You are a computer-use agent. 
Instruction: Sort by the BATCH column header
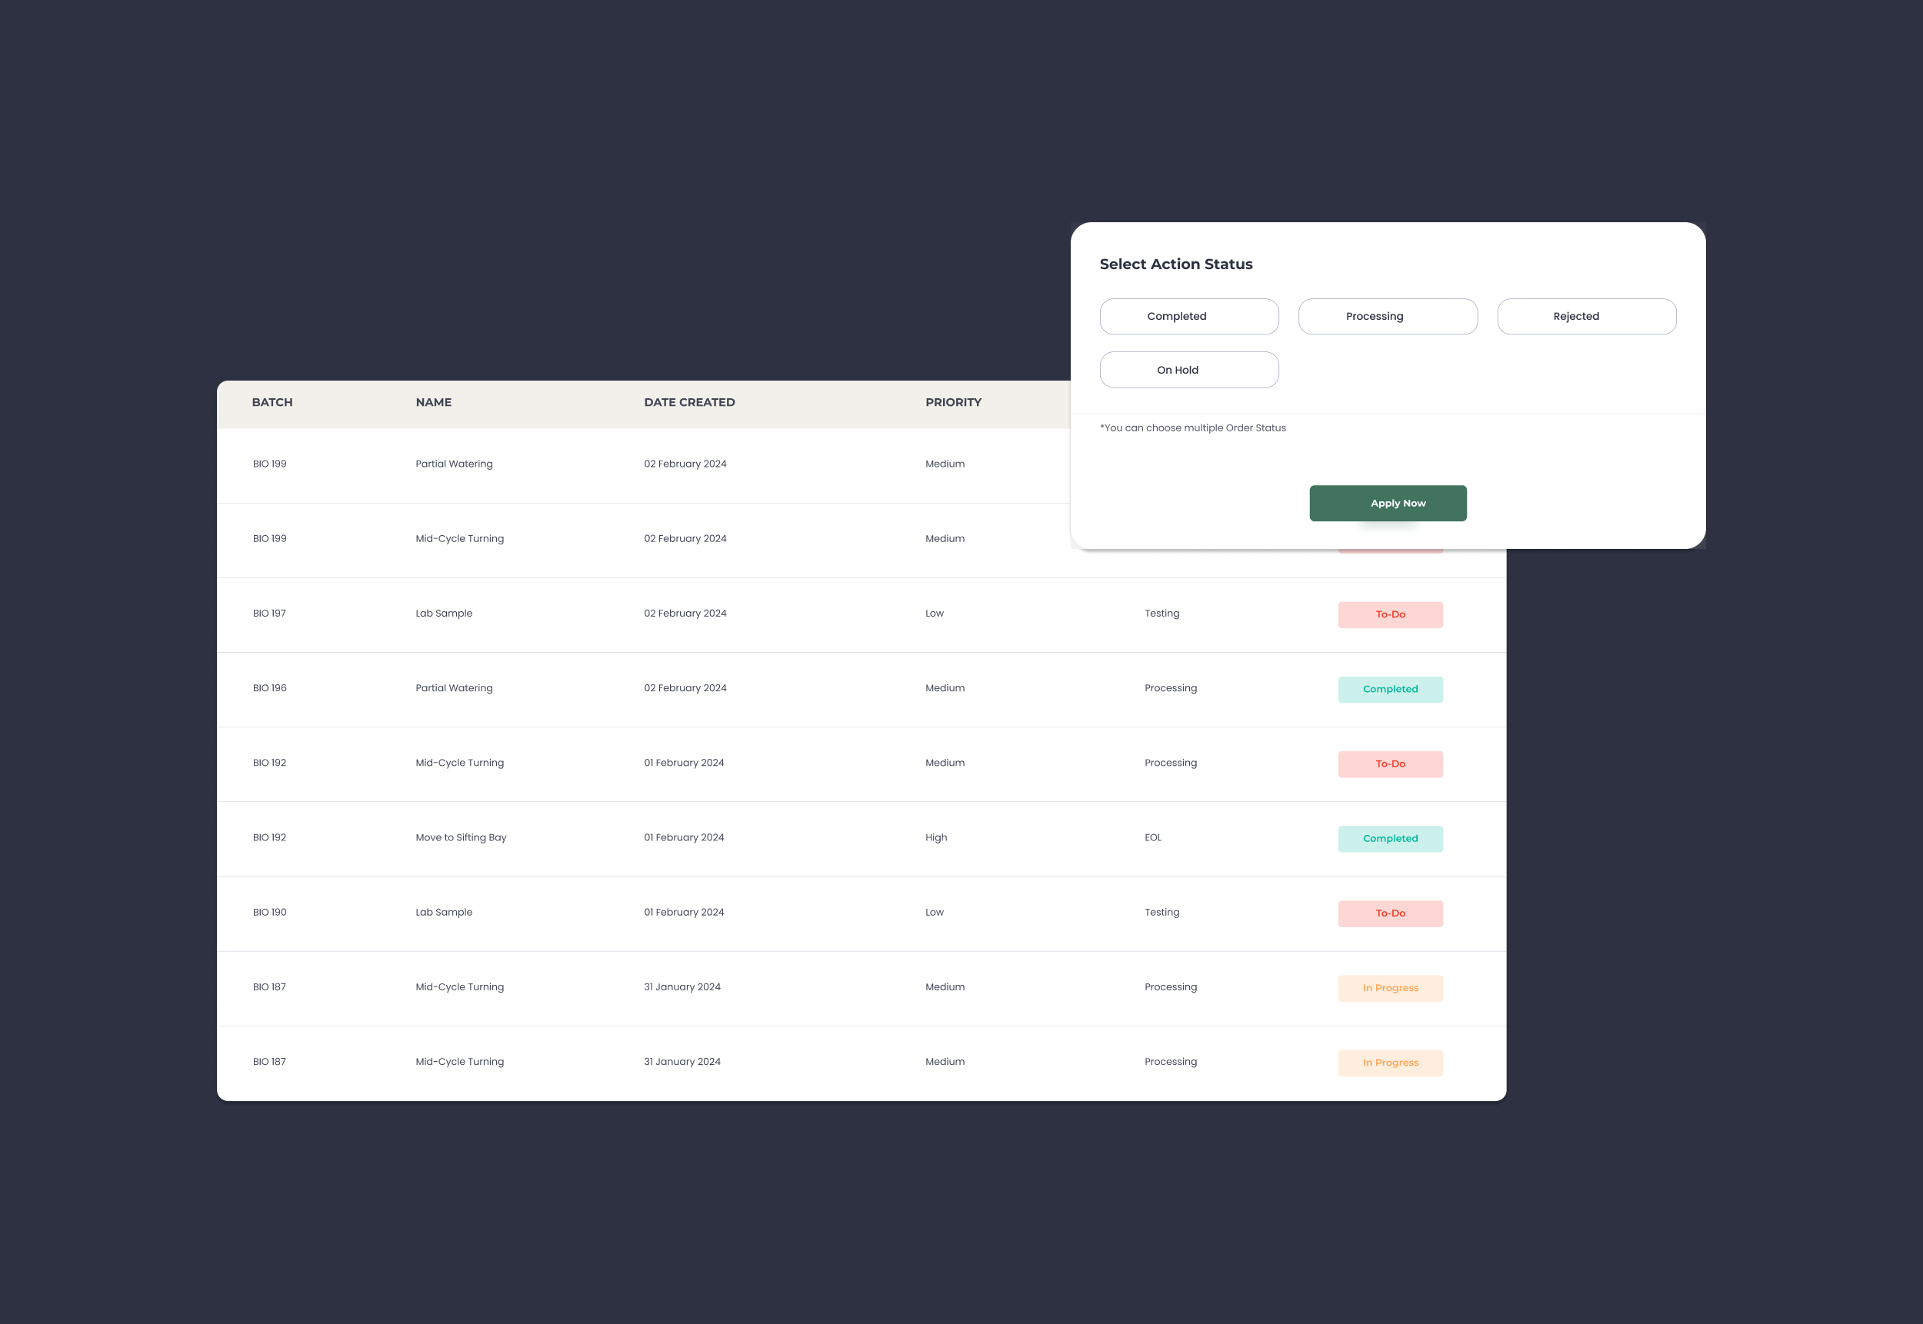[272, 402]
